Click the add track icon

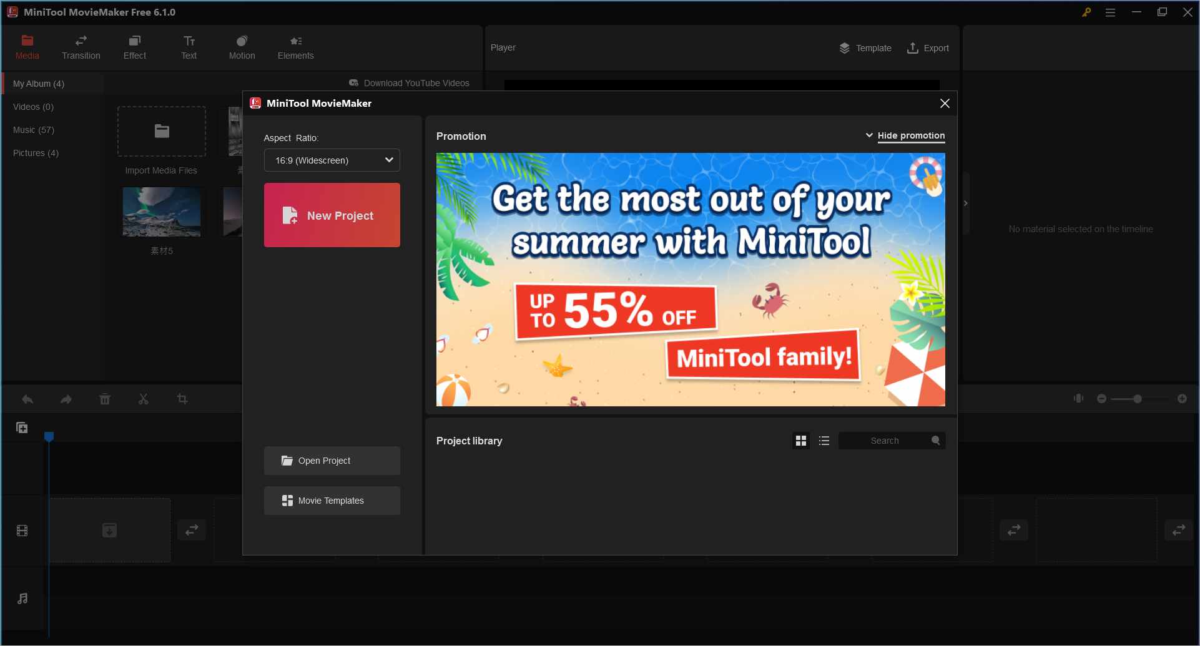coord(22,428)
